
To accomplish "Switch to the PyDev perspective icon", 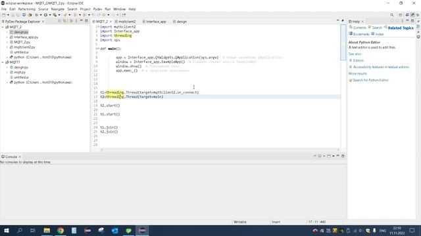I will coord(412,15).
